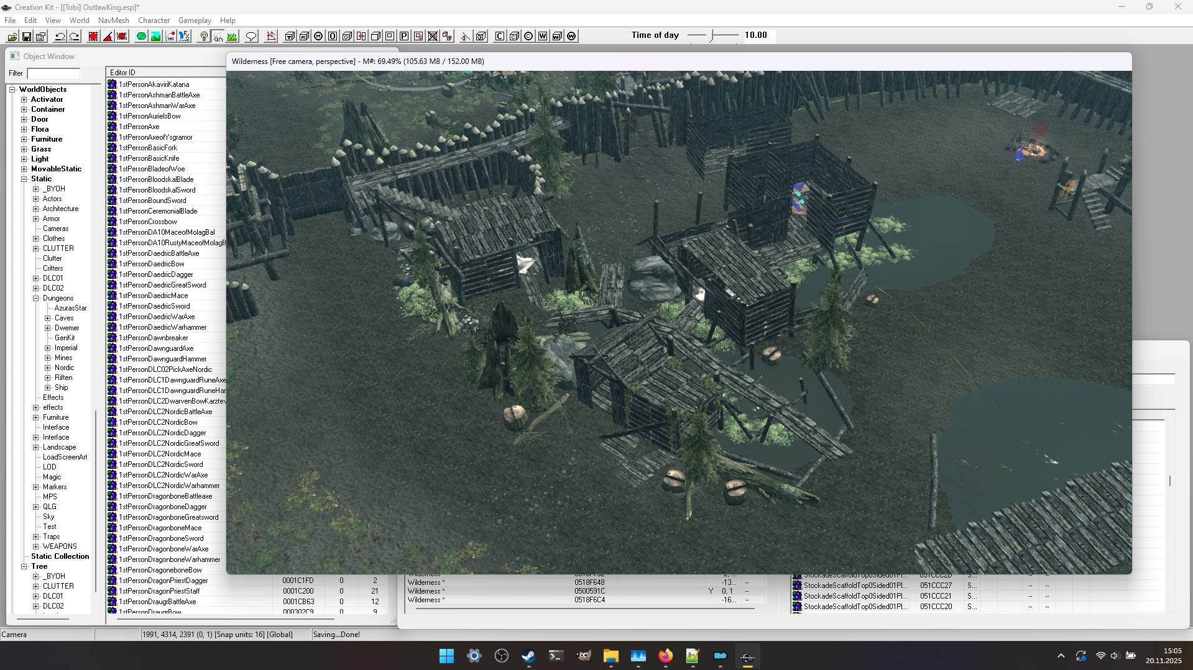Save the plugin with floppy disk icon
1193x670 pixels.
pos(27,37)
